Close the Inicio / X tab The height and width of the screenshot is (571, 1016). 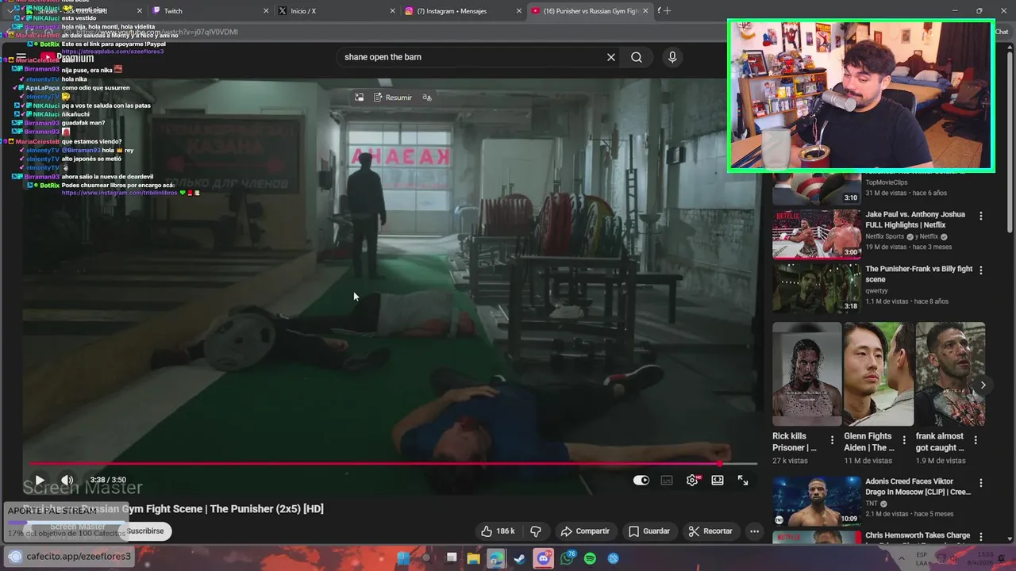click(392, 11)
